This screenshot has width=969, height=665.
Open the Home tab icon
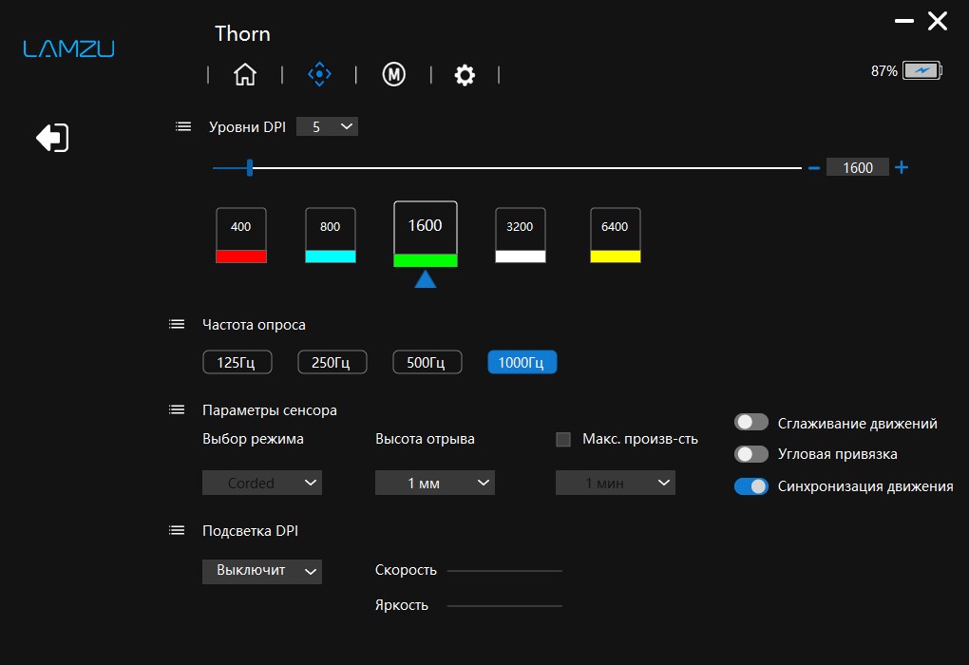tap(245, 75)
